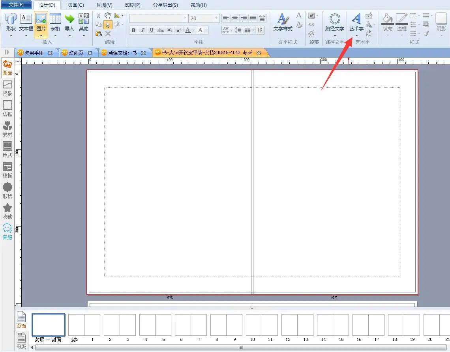This screenshot has width=450, height=352.
Task: Toggle strikethrough (abc) formatting
Action: click(x=161, y=30)
